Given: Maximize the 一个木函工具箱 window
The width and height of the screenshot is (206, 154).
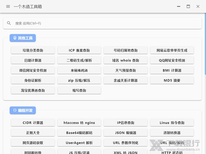Looking at the screenshot, I should [188, 7].
